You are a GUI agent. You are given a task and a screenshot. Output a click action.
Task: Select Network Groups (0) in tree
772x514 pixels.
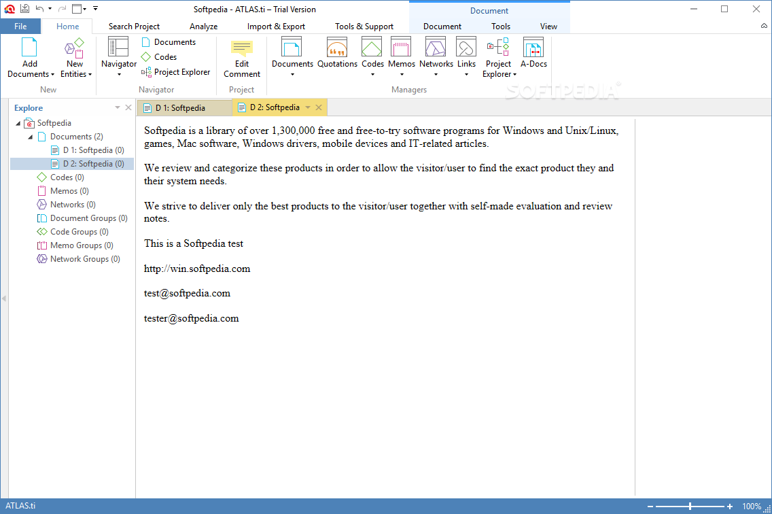[x=79, y=259]
